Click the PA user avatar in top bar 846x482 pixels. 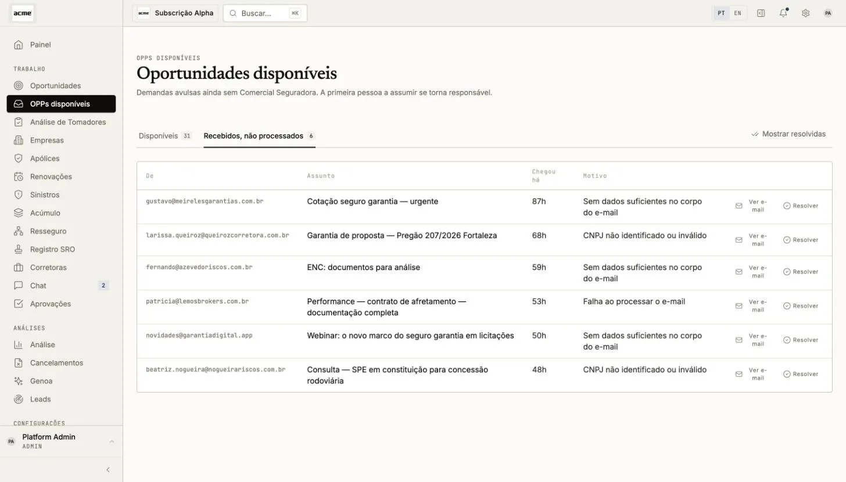828,13
